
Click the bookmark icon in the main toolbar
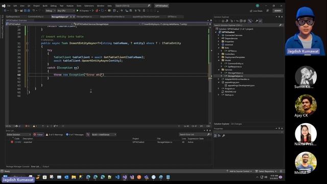(x=144, y=10)
